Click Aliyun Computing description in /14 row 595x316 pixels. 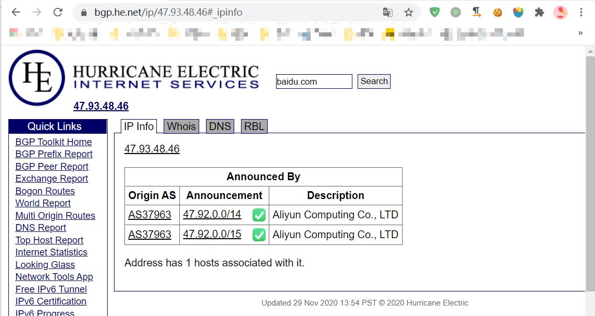tap(336, 215)
